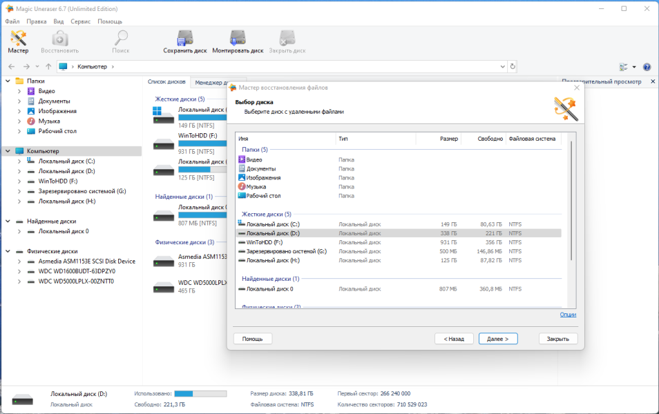Open the Помощь menu
This screenshot has height=414, width=659.
tap(110, 21)
